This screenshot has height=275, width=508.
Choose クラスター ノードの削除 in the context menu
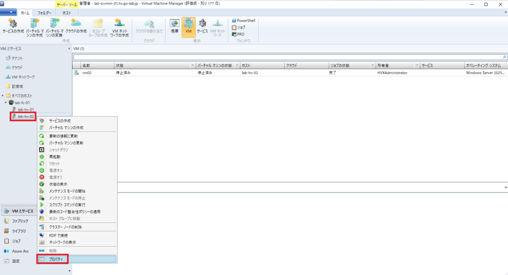pos(77,227)
